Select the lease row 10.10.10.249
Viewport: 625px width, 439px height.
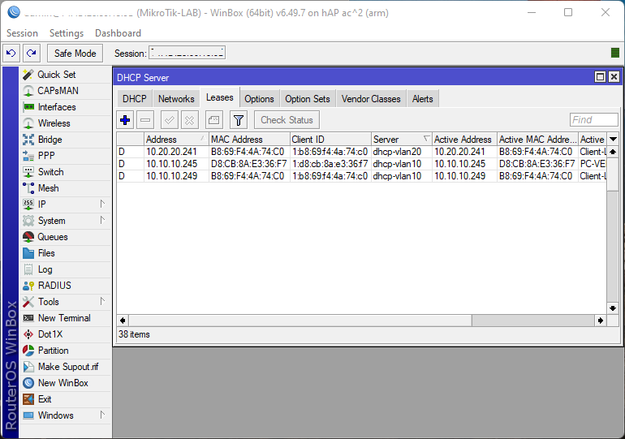click(361, 176)
